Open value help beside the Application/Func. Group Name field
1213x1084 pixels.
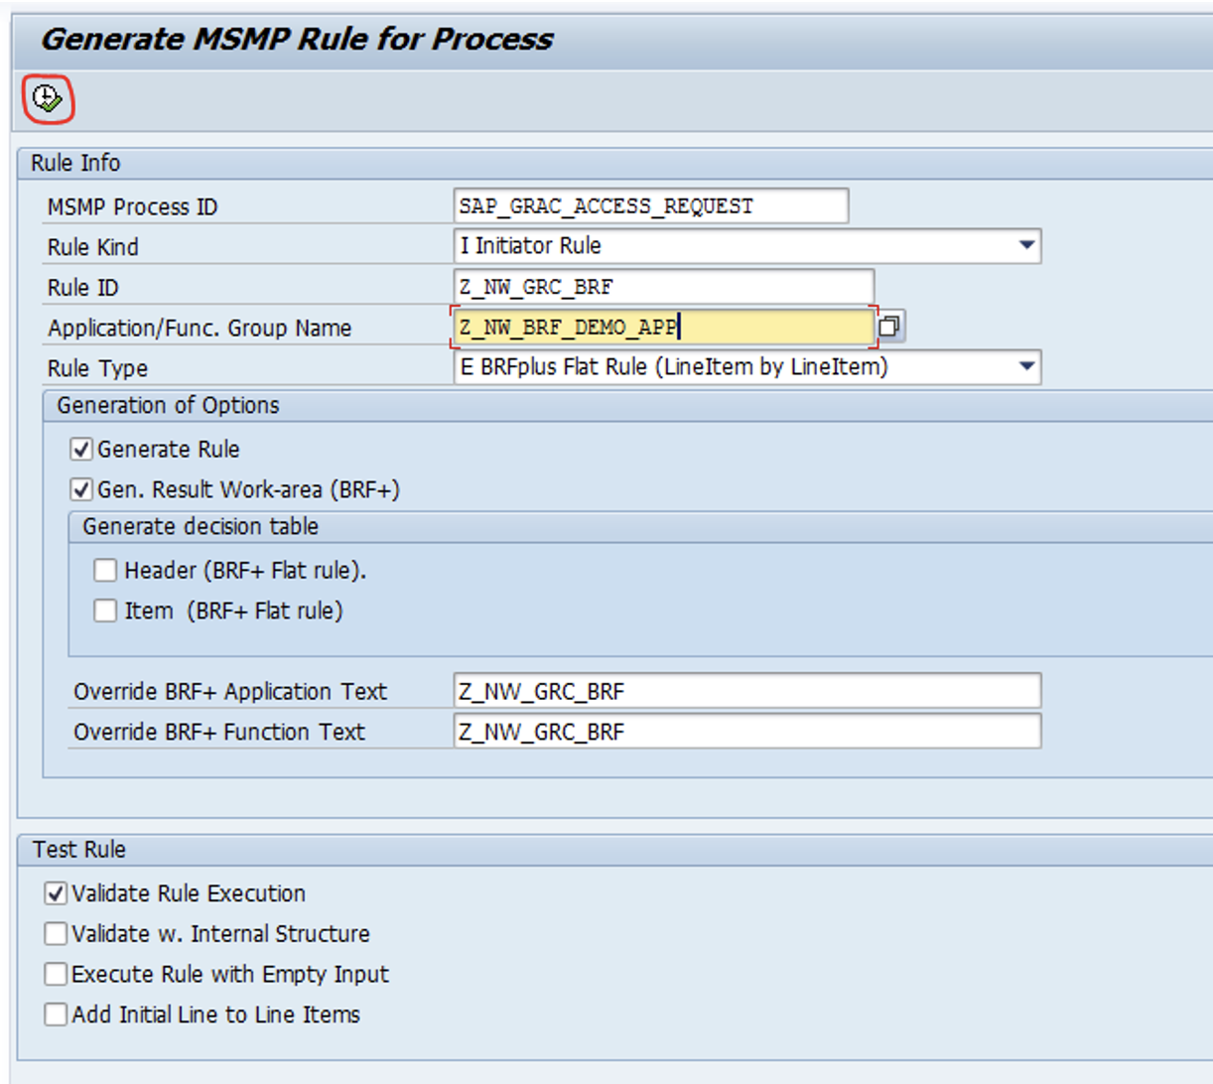point(890,327)
